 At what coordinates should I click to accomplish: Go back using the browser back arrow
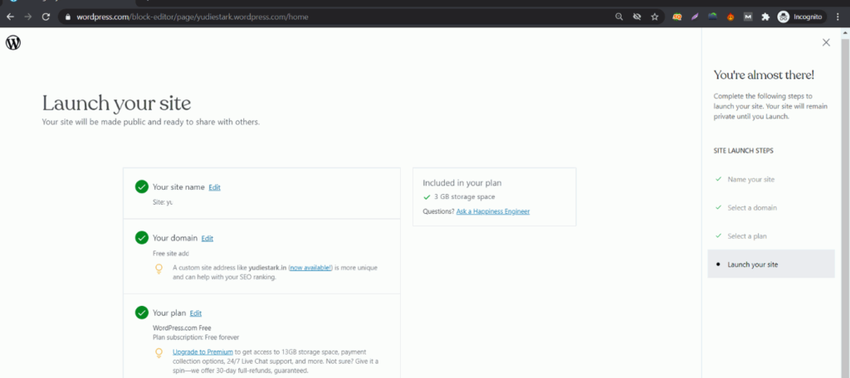coord(10,17)
